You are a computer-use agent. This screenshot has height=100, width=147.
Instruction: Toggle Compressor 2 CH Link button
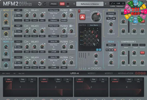(142, 53)
